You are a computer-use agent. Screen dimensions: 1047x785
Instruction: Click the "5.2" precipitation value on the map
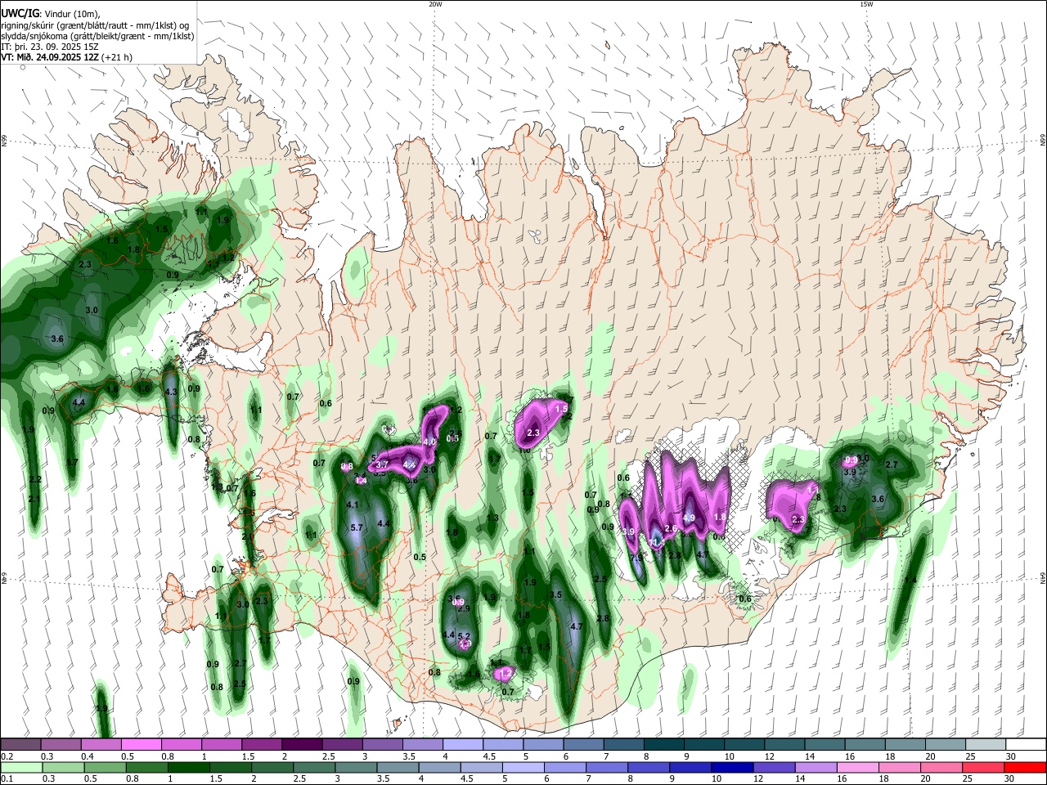pos(464,635)
